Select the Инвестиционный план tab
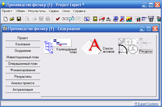The image size is (162, 107). pos(23,57)
